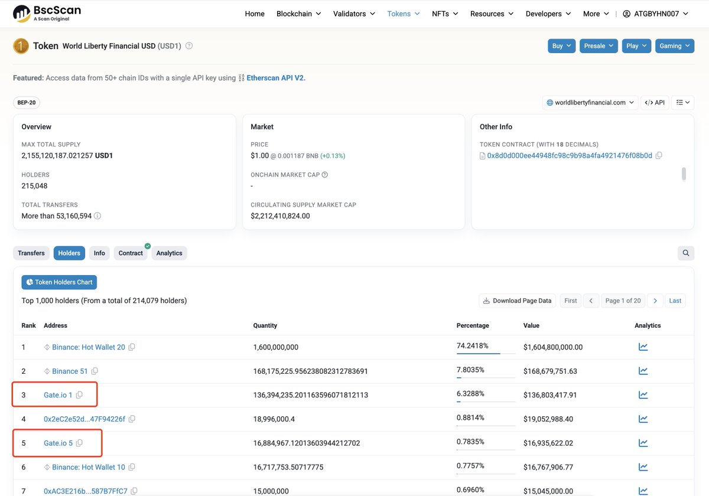
Task: Jump to Last holders page
Action: pyautogui.click(x=675, y=301)
